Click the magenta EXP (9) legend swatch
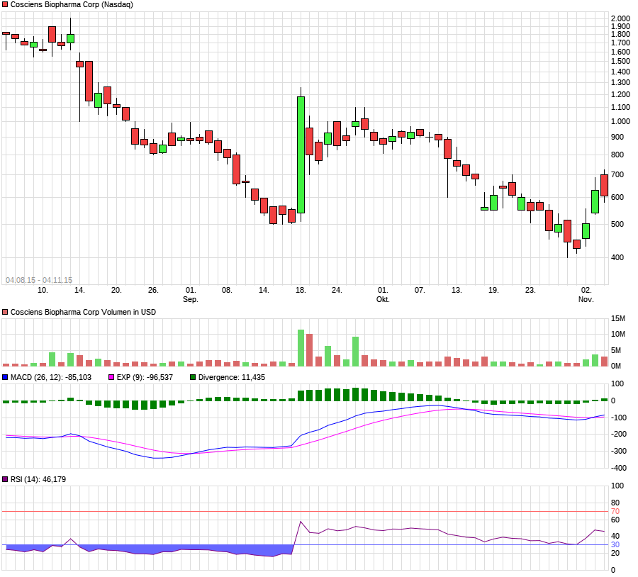This screenshot has height=577, width=638. pos(111,378)
